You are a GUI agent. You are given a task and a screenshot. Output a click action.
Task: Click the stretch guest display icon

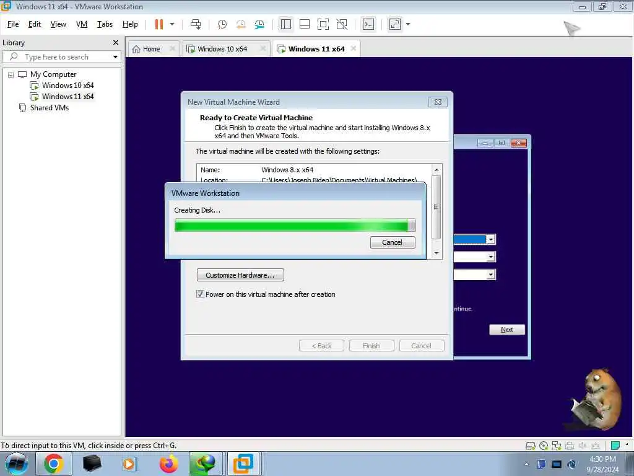coord(395,24)
